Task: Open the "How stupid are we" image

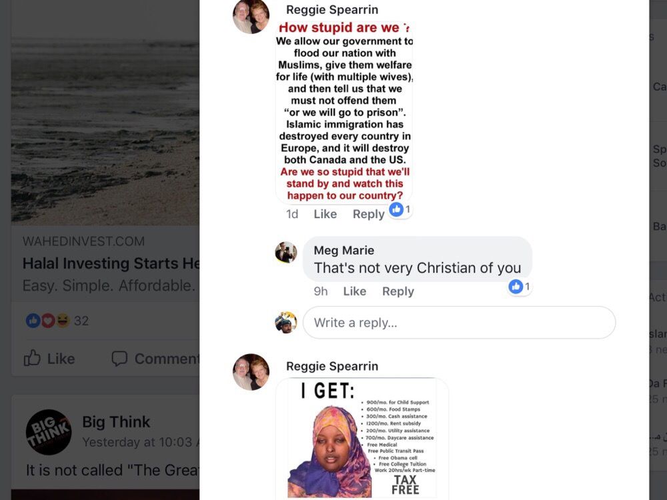Action: click(x=344, y=112)
